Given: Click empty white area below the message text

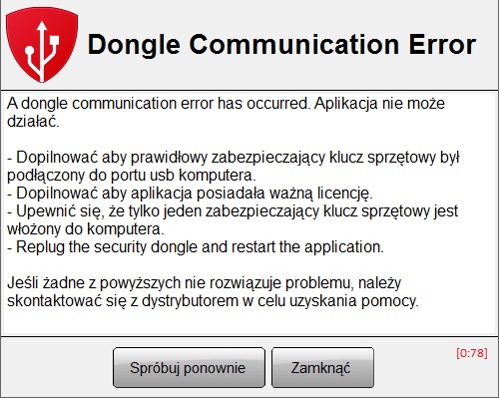Looking at the screenshot, I should pos(249,323).
